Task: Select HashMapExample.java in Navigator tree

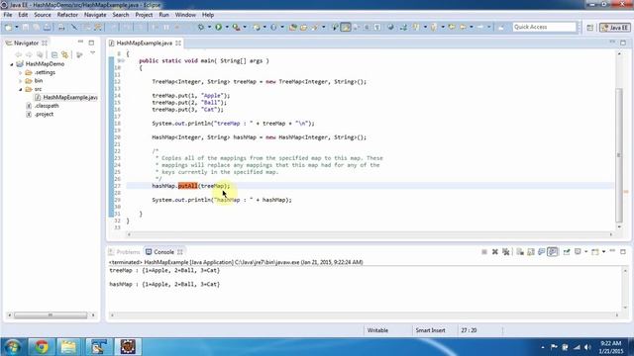Action: coord(66,97)
